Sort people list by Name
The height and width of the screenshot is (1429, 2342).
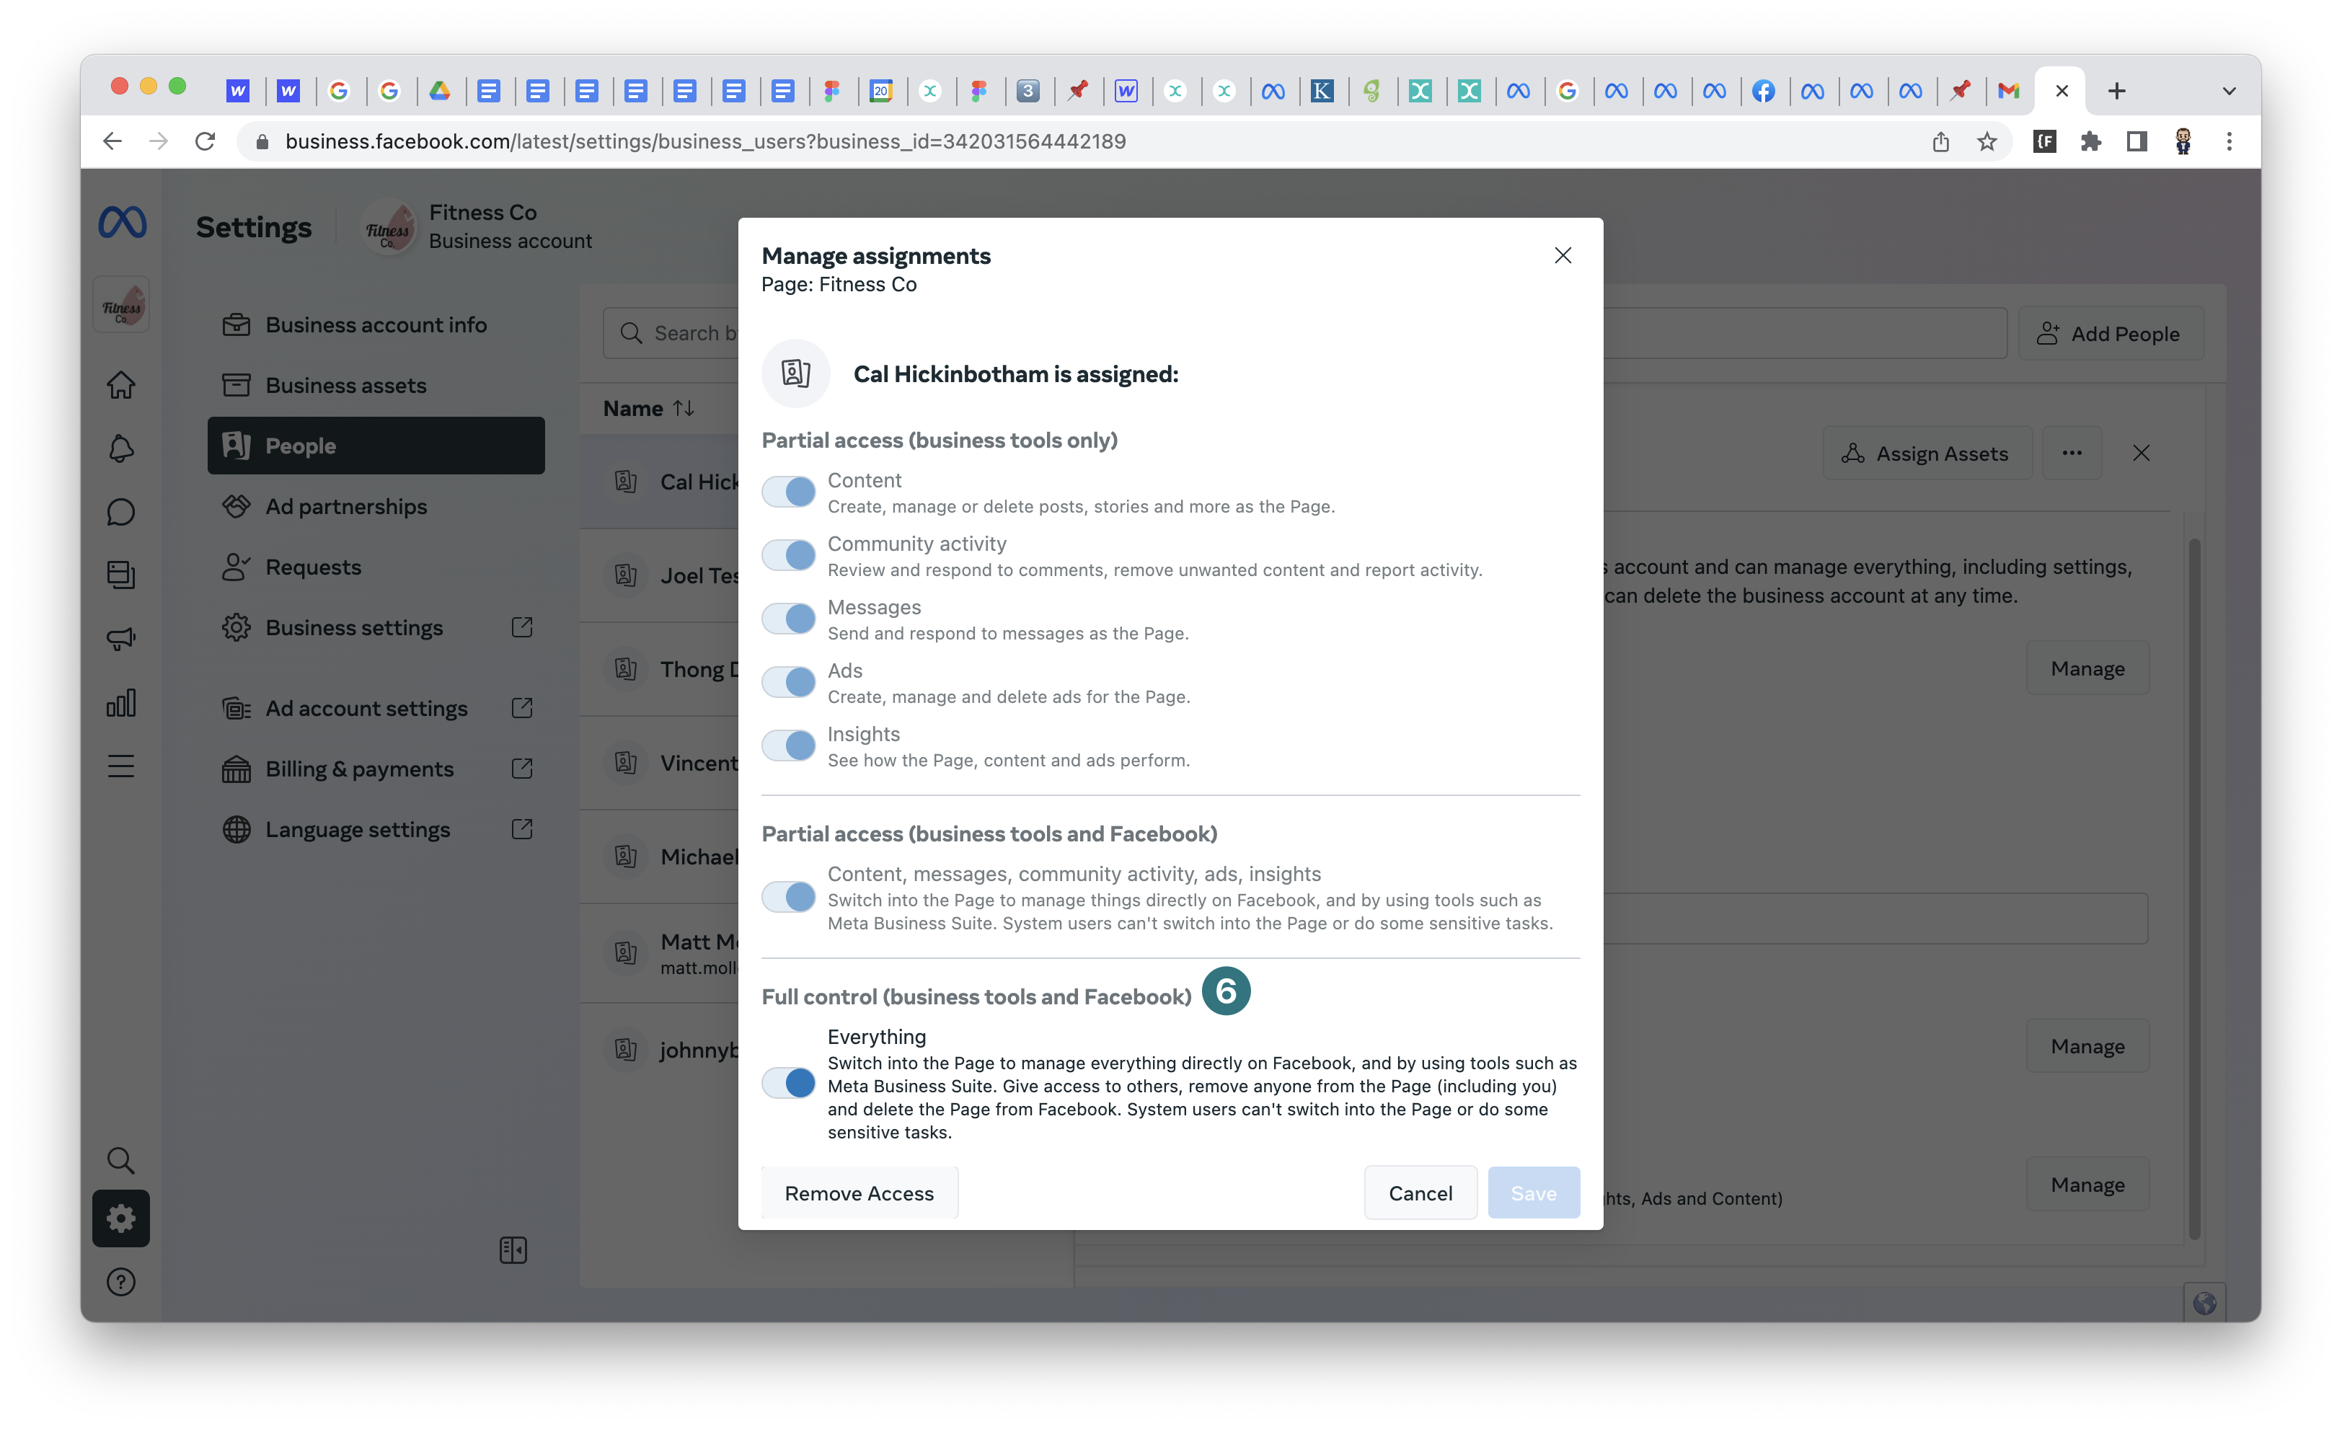[648, 409]
